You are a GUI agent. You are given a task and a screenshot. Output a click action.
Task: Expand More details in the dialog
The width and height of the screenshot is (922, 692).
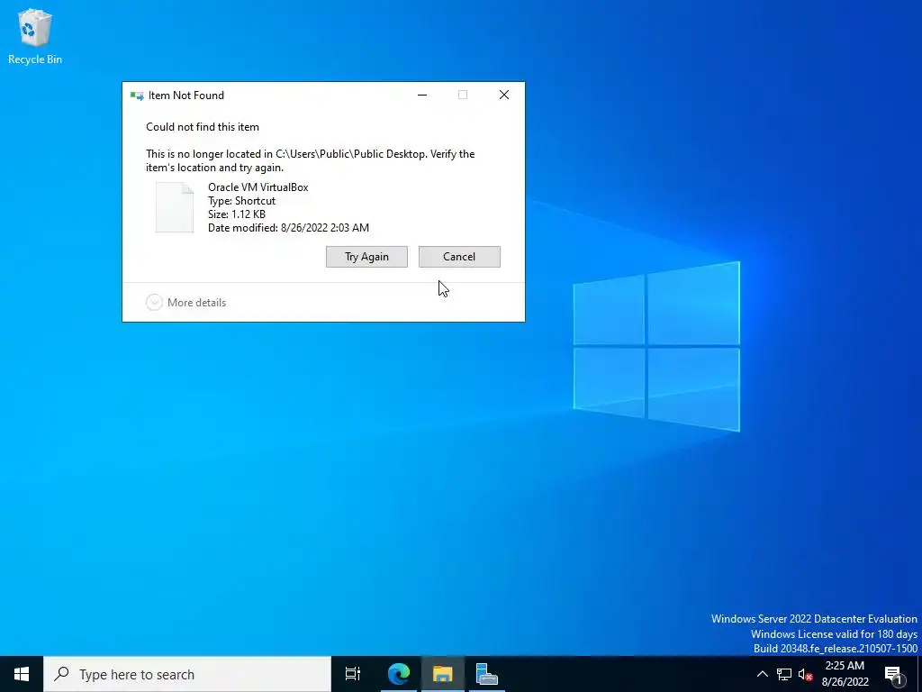pyautogui.click(x=185, y=303)
